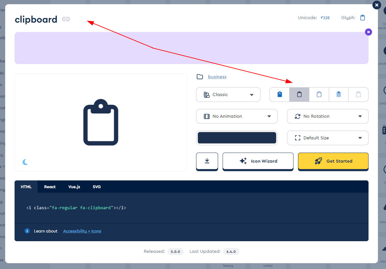Open the Icon Wizard

click(x=258, y=161)
